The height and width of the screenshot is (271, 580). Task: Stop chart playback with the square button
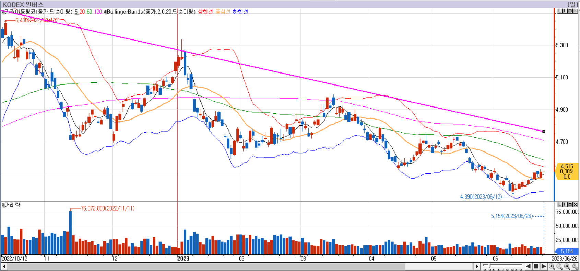pos(536,267)
